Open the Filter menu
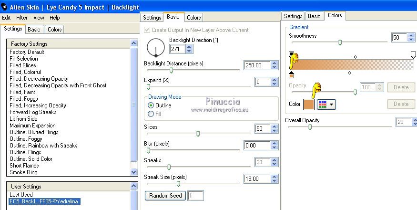Screen dimensions: 417x210 tap(22, 18)
